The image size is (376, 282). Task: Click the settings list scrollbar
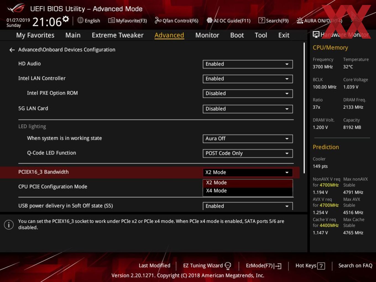pyautogui.click(x=304, y=108)
